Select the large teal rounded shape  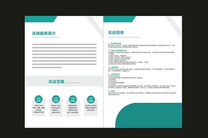pyautogui.click(x=149, y=116)
